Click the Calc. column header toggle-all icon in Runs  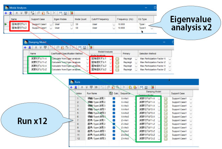(111, 93)
